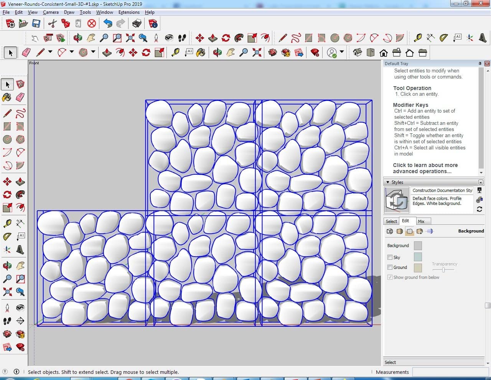
Task: Click the Orbit tool in left toolbar
Action: (x=7, y=265)
